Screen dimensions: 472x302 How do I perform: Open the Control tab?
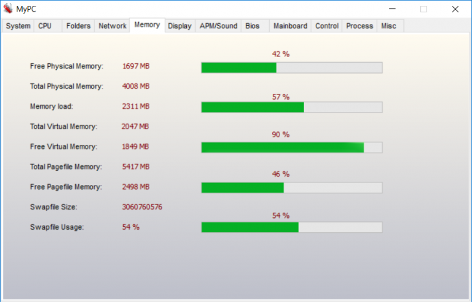coord(327,26)
